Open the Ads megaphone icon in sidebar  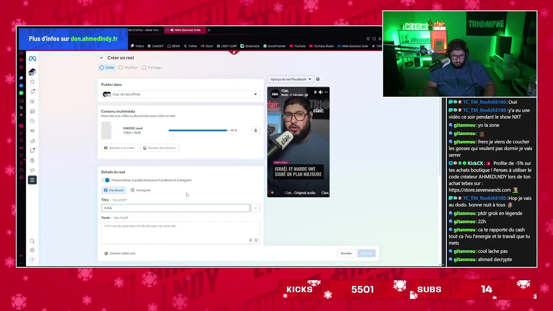[32, 170]
